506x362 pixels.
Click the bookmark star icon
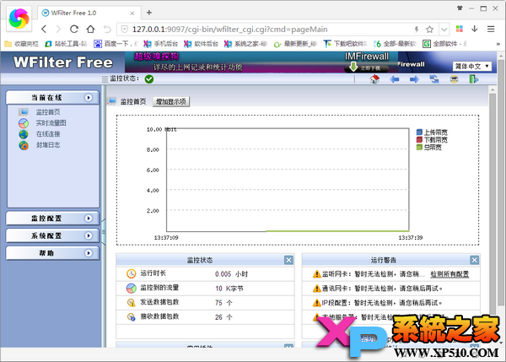[x=429, y=30]
